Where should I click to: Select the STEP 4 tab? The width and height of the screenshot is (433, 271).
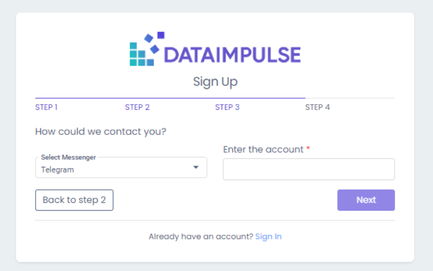click(x=317, y=107)
